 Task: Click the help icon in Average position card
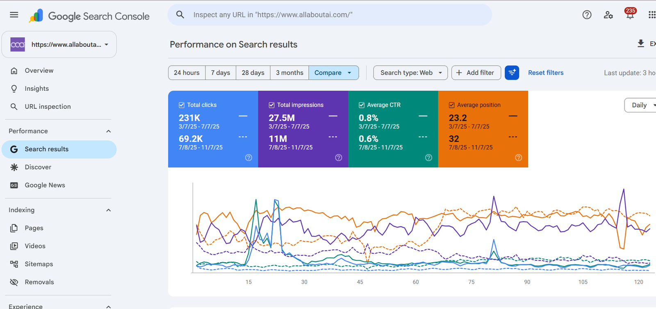(518, 158)
